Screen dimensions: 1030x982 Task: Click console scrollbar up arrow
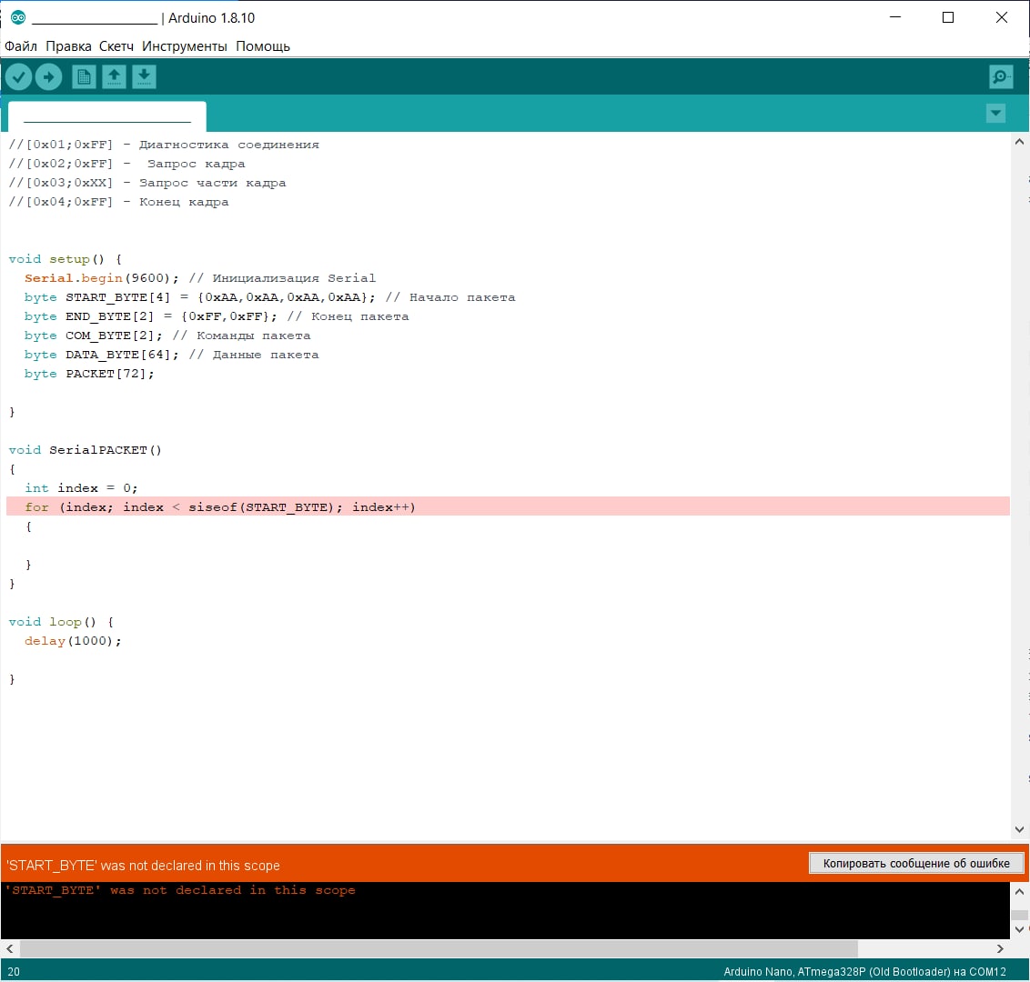coord(1019,891)
